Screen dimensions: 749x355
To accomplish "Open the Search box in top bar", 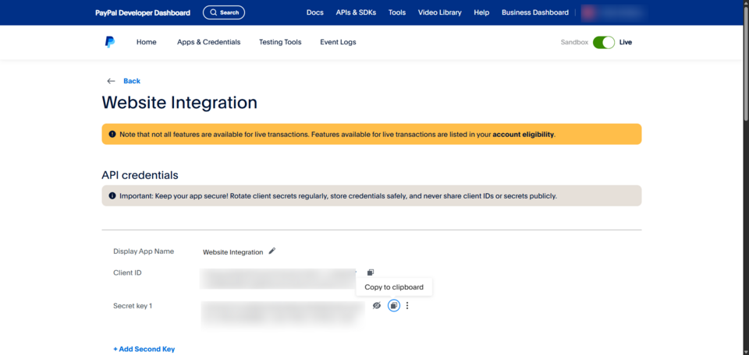I will pyautogui.click(x=224, y=12).
